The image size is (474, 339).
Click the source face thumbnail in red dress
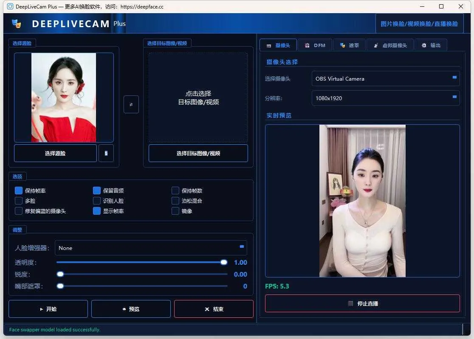click(x=64, y=97)
